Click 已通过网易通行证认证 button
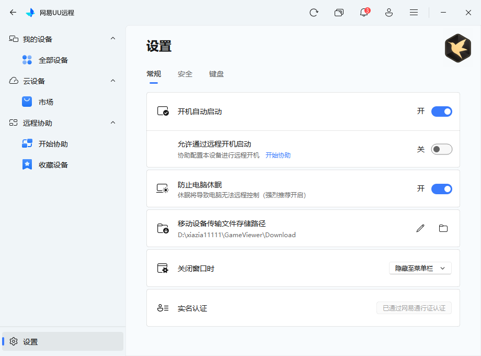481x356 pixels. click(x=414, y=308)
